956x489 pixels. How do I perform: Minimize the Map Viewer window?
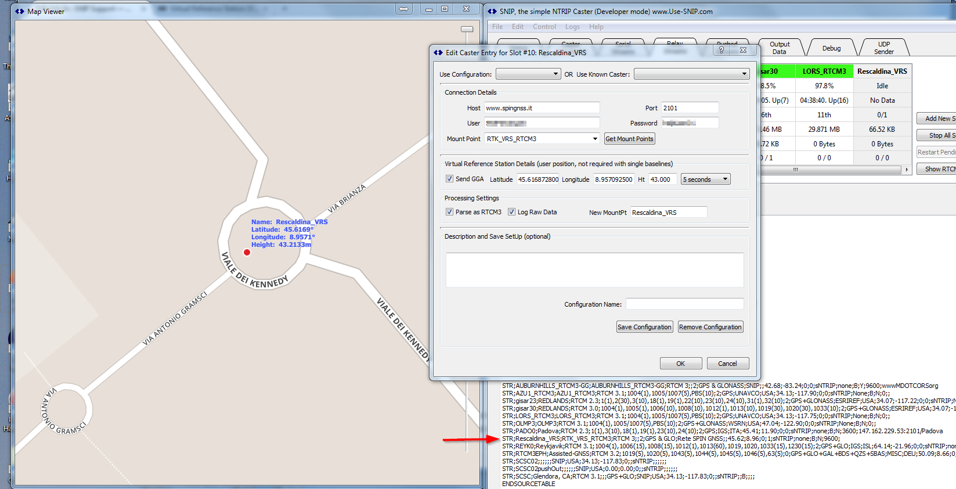428,9
